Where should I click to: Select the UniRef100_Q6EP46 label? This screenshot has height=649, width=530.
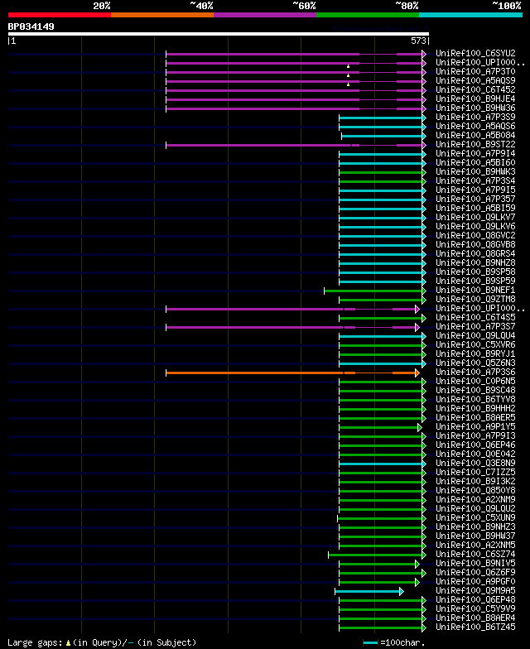(475, 445)
